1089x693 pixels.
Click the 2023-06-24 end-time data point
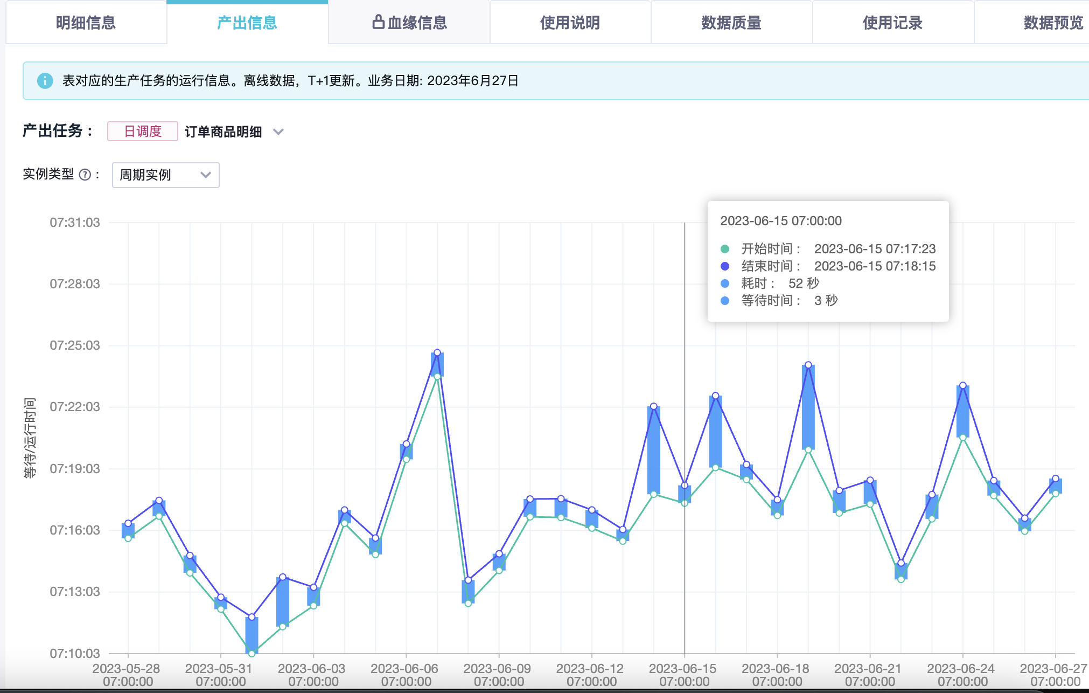[x=963, y=385]
